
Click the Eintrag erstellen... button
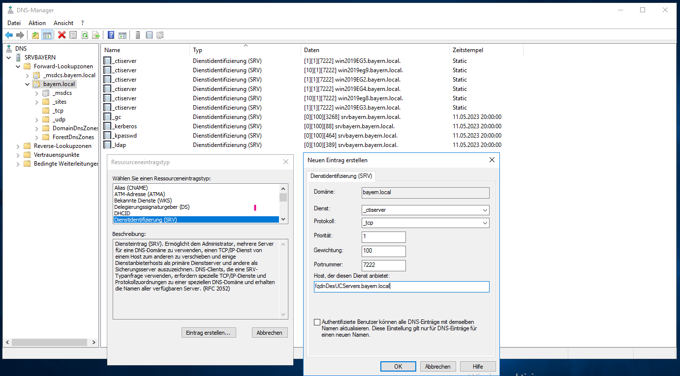[209, 333]
